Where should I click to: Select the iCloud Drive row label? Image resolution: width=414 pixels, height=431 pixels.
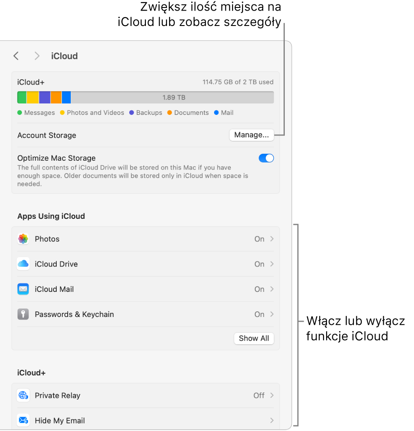56,264
